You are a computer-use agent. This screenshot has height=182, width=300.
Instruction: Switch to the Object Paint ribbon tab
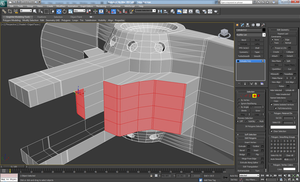[76, 17]
